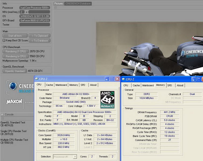Click the empty Tester field
Viewport: 203px width, 161px height.
[35, 24]
